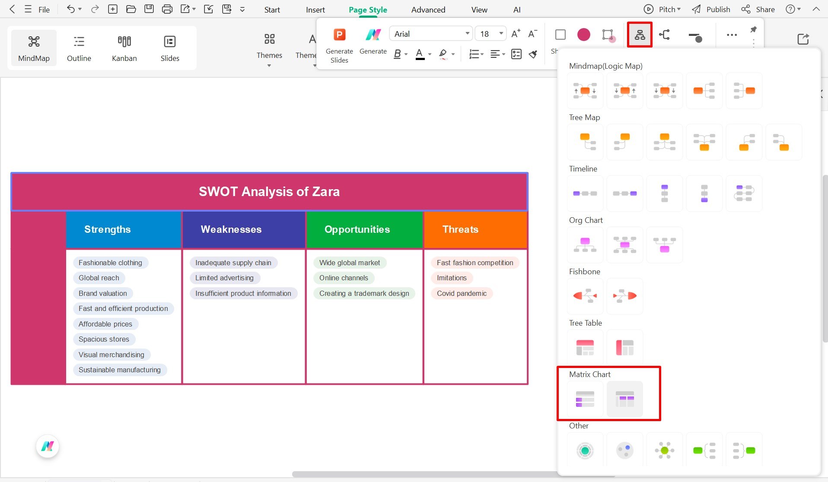Viewport: 828px width, 482px height.
Task: Open the help question mark menu
Action: [x=793, y=9]
